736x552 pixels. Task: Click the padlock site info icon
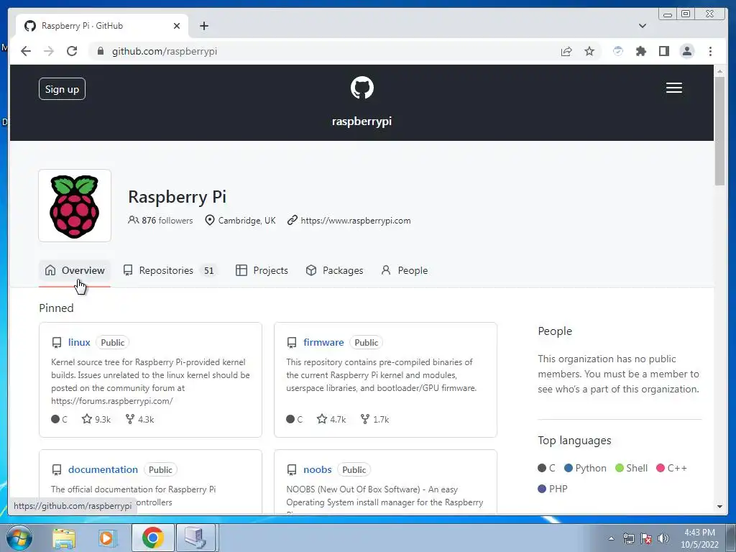pyautogui.click(x=100, y=51)
